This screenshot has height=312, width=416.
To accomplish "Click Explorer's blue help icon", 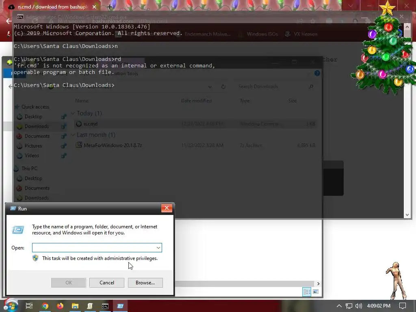I will [x=317, y=73].
